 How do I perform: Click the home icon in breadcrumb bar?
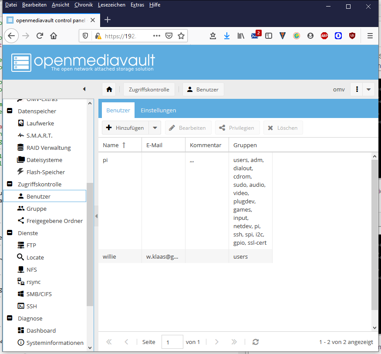click(x=109, y=89)
